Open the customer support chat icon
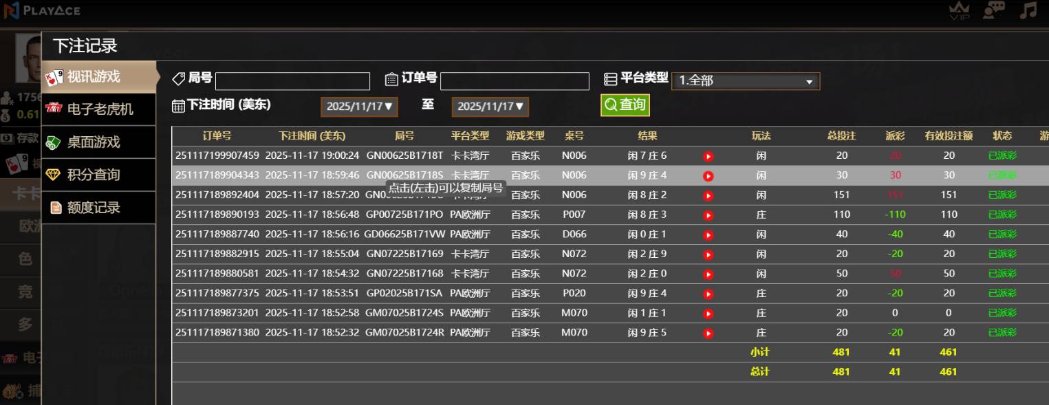Screen dimensions: 1049x405 993,10
